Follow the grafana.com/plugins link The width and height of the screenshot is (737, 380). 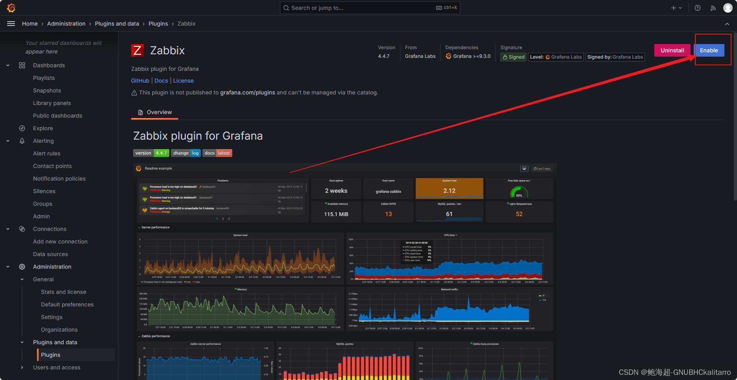click(248, 92)
